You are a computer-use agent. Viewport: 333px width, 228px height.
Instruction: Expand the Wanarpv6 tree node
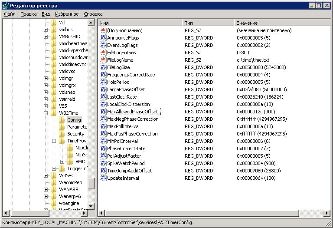[x=46, y=196]
